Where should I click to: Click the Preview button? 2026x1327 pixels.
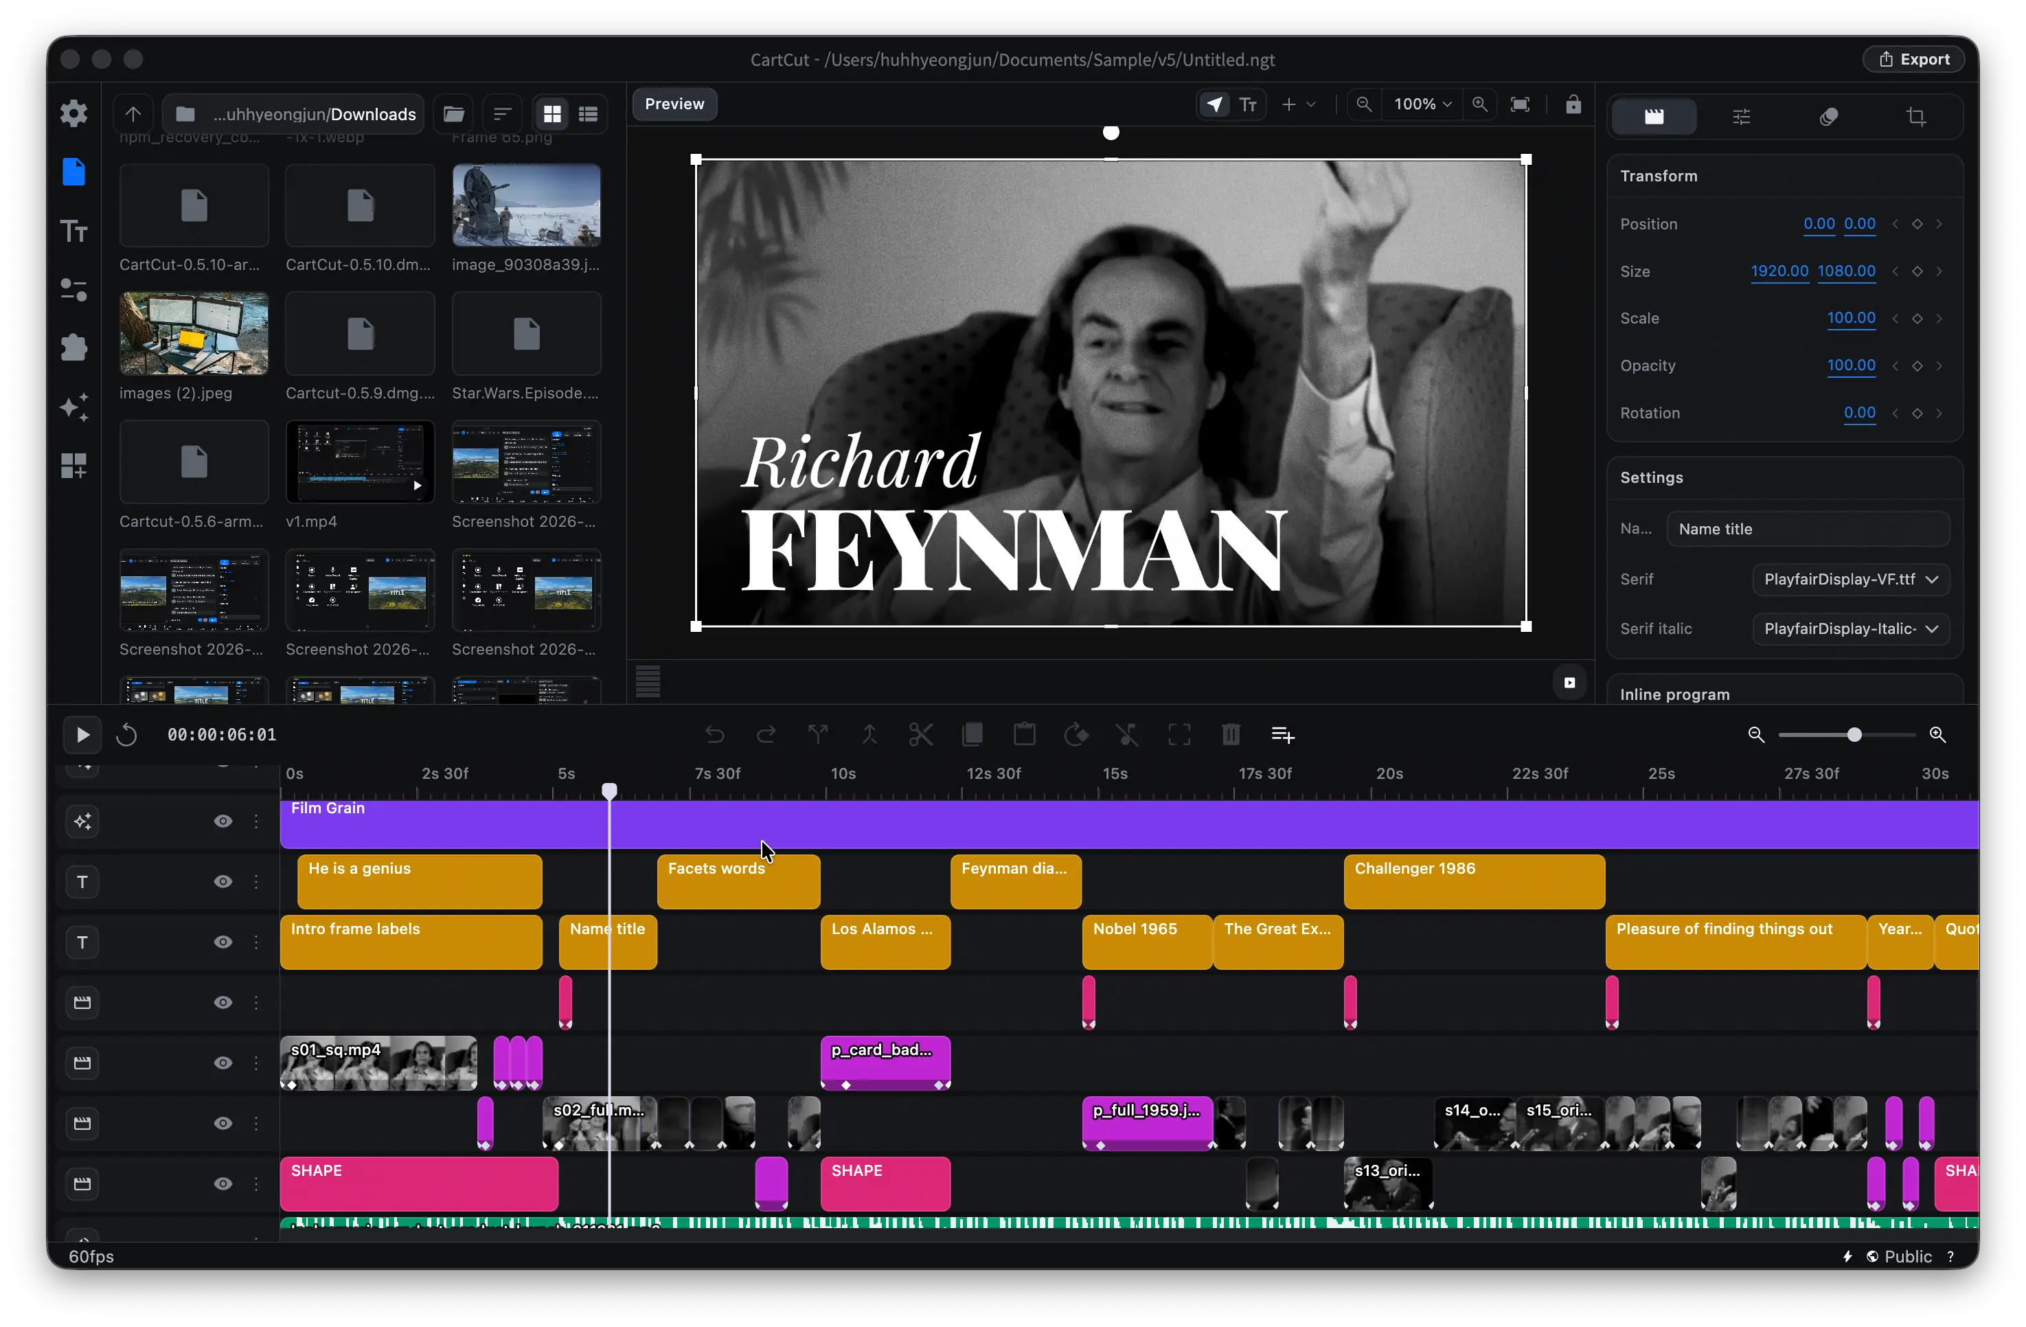coord(674,104)
